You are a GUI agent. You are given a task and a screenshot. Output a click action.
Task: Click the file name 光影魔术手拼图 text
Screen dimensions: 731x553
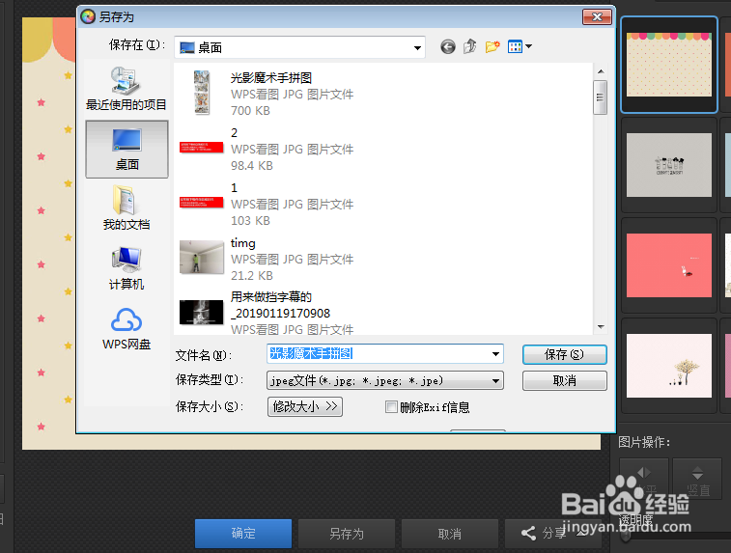[x=270, y=78]
